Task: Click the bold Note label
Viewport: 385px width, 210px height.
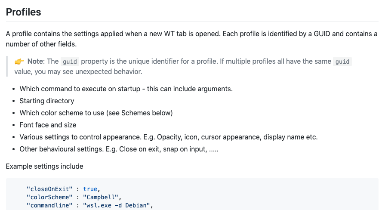Action: point(35,62)
